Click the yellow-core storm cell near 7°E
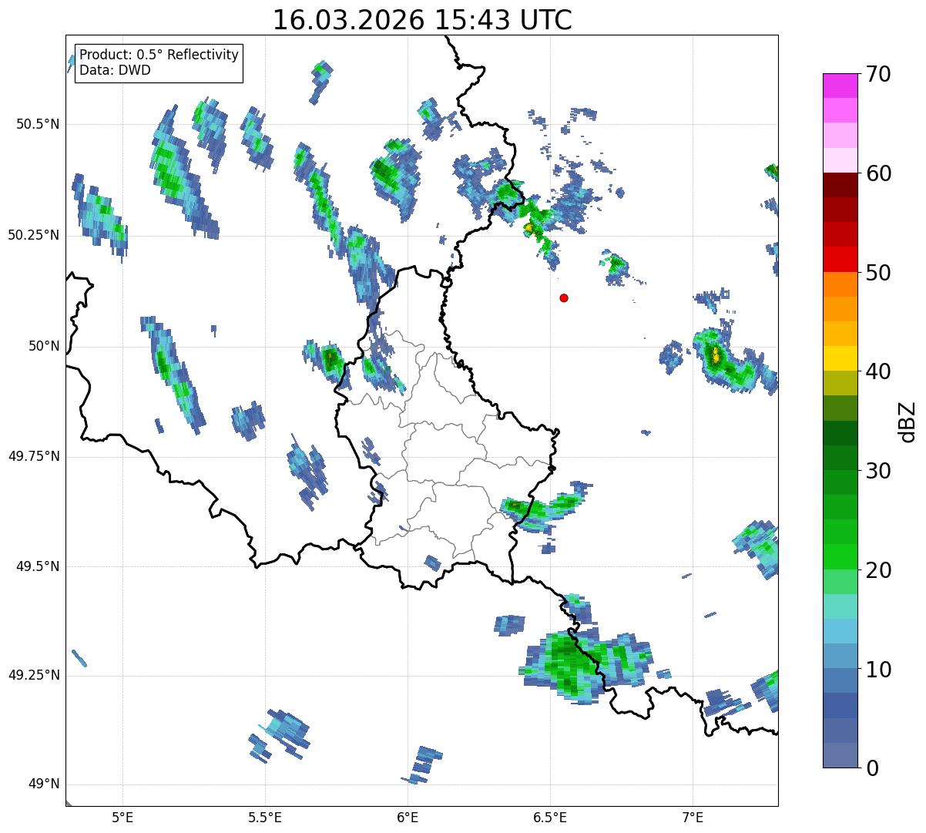 point(716,355)
